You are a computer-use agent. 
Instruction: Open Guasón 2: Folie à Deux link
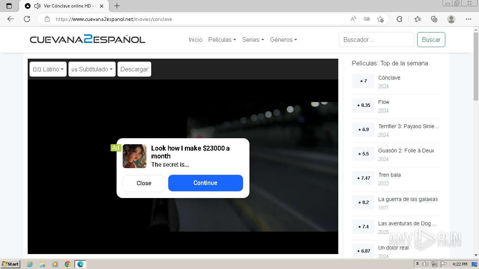406,151
